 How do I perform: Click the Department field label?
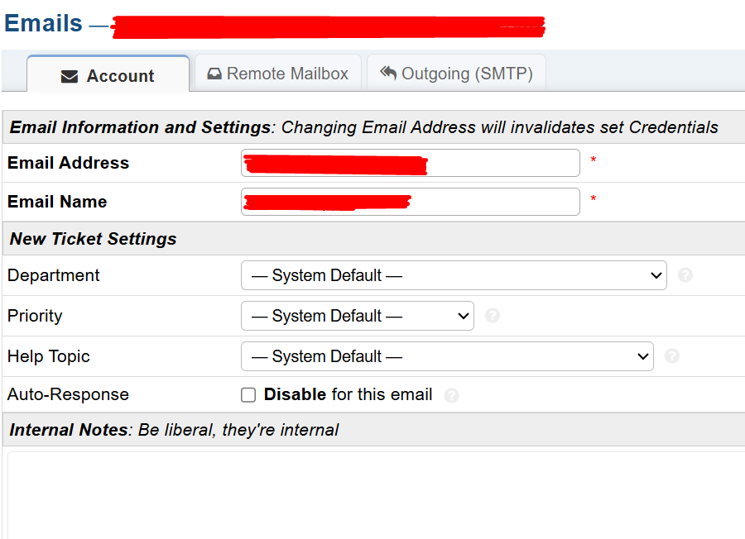(x=53, y=275)
